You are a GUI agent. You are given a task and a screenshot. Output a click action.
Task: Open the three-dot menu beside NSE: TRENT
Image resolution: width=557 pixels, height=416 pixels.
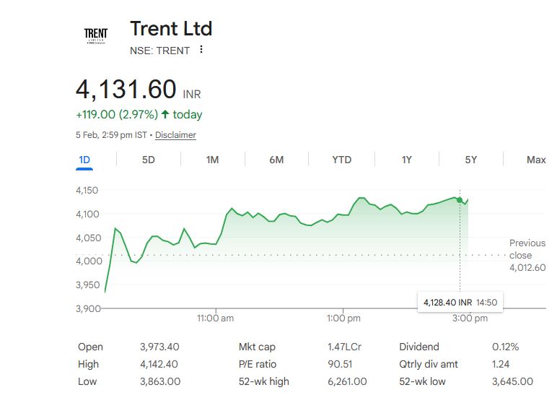201,50
